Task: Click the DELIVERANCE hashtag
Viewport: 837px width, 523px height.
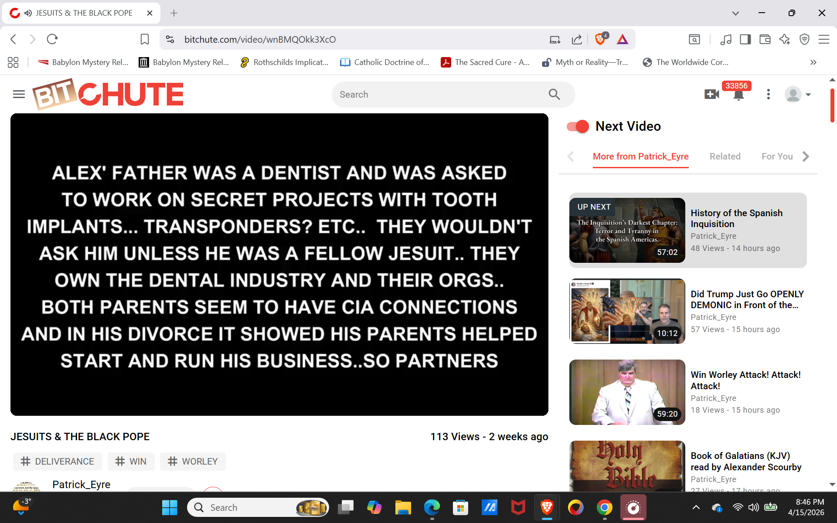Action: pyautogui.click(x=58, y=461)
